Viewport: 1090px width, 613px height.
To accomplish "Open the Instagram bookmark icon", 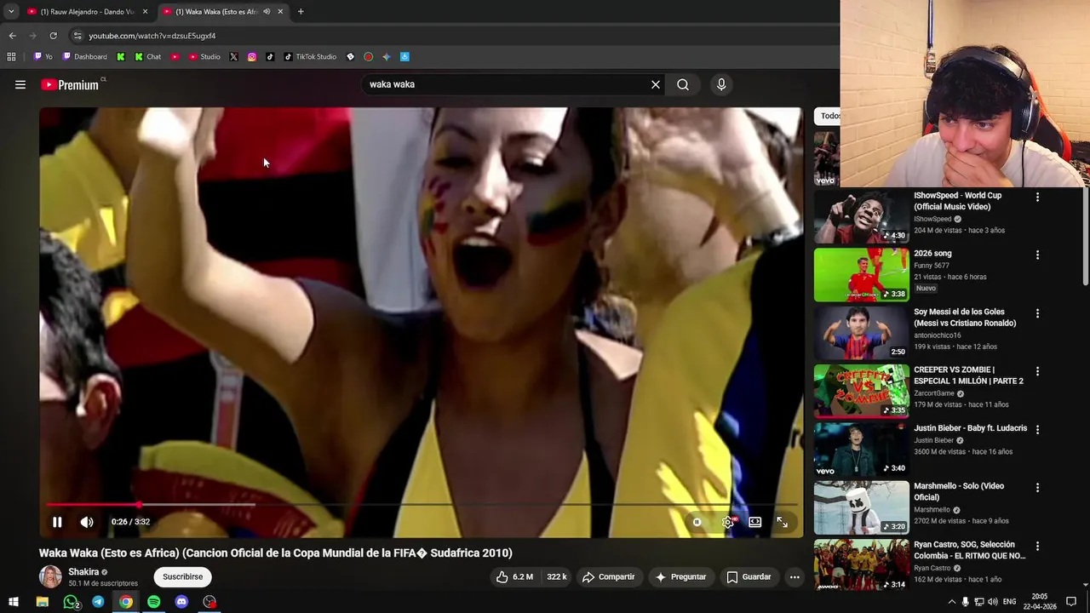I will click(252, 57).
